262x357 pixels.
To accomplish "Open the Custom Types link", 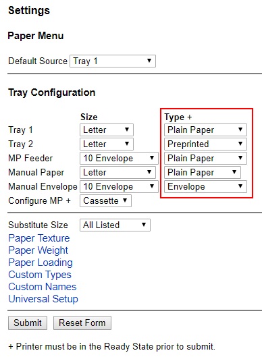I will (x=40, y=275).
